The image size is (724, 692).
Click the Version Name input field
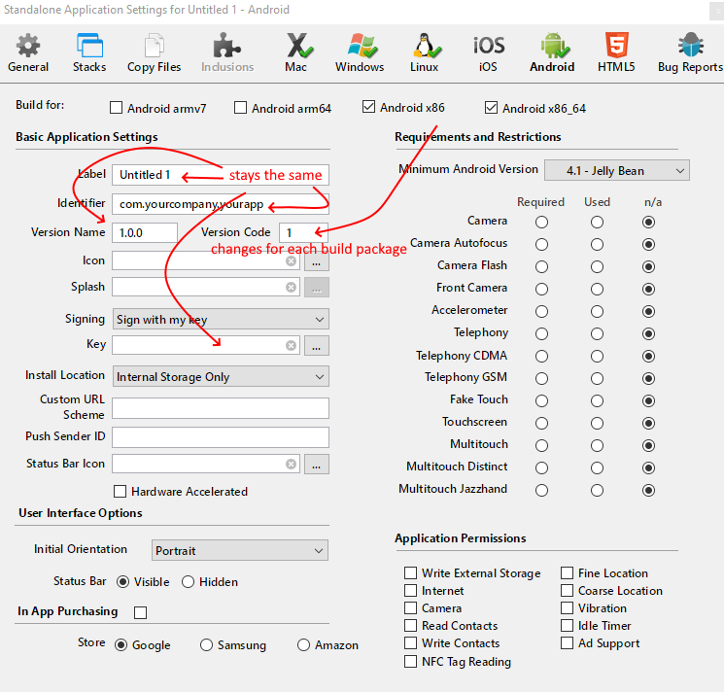tap(145, 233)
